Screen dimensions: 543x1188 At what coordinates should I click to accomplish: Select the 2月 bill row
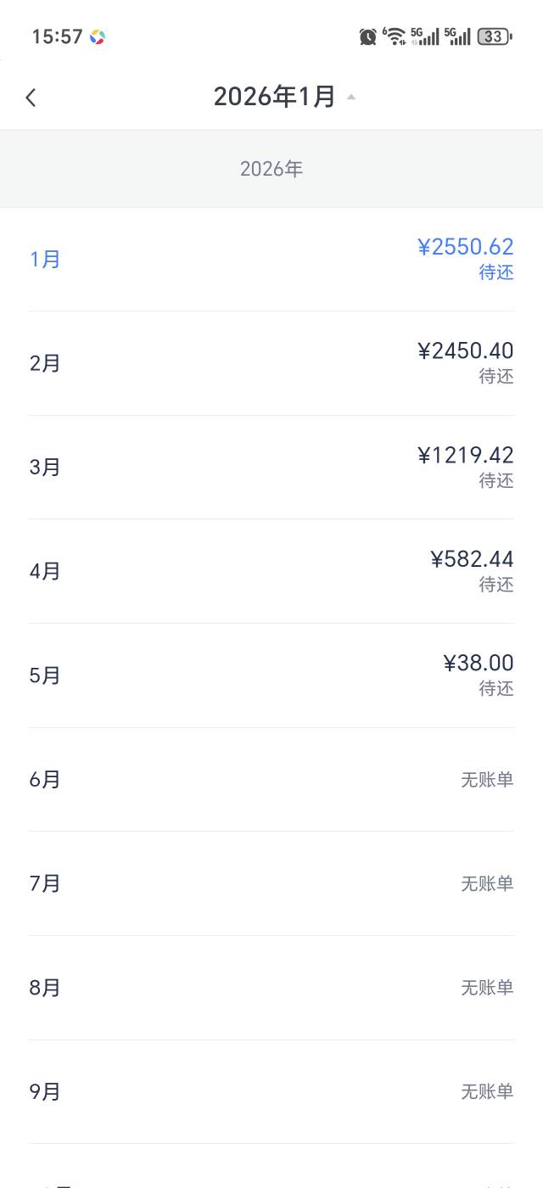[x=271, y=363]
